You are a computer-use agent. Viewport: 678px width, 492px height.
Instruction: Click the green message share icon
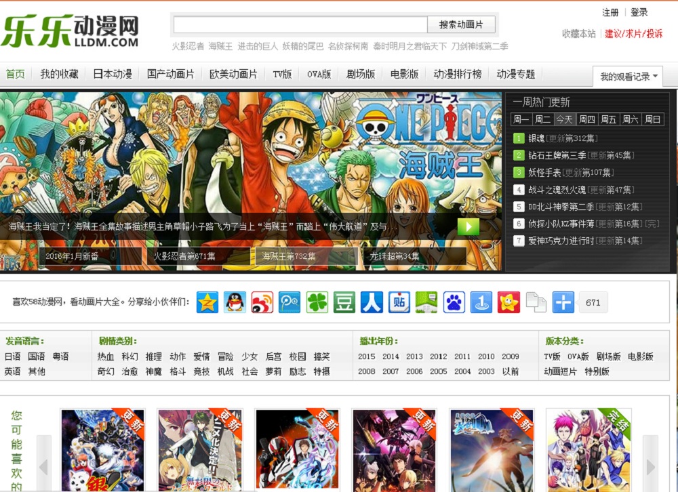[426, 302]
